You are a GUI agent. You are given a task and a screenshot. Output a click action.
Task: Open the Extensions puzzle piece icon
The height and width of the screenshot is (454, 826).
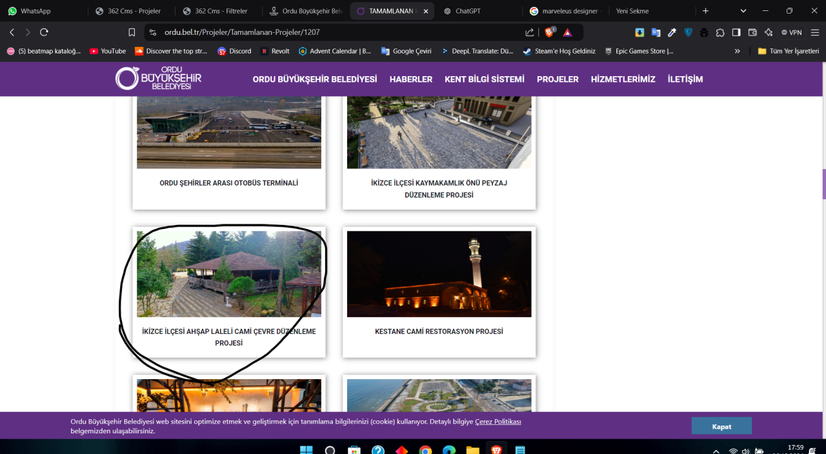point(720,32)
